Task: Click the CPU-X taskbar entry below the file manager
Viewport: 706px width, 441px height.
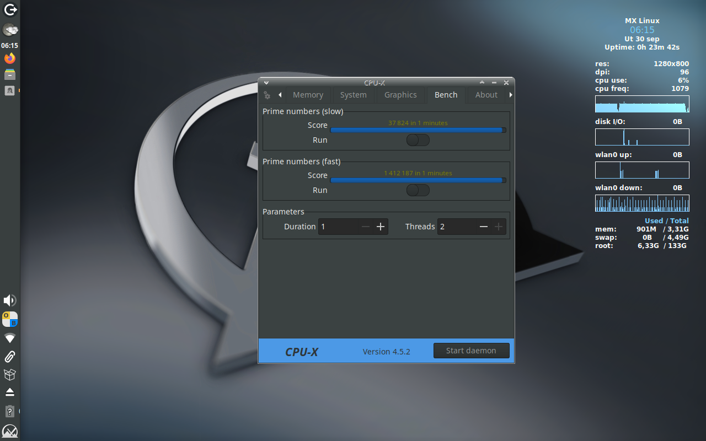Action: tap(10, 90)
